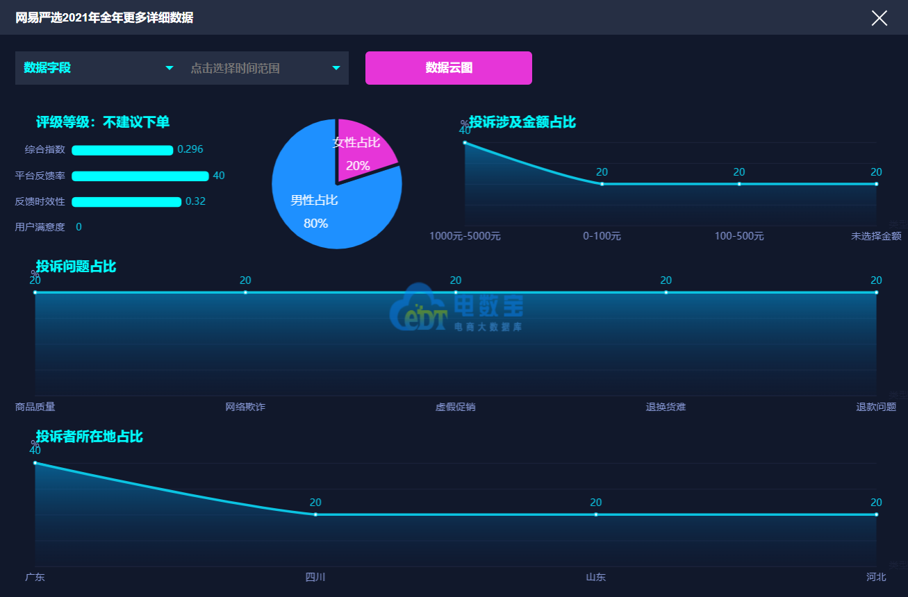Viewport: 908px width, 597px height.
Task: Click the 投诉涉及金额占比 chart title
Action: pos(522,122)
